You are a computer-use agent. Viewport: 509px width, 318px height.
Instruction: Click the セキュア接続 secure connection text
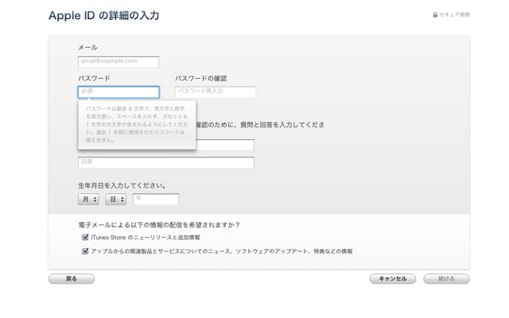[x=454, y=14]
